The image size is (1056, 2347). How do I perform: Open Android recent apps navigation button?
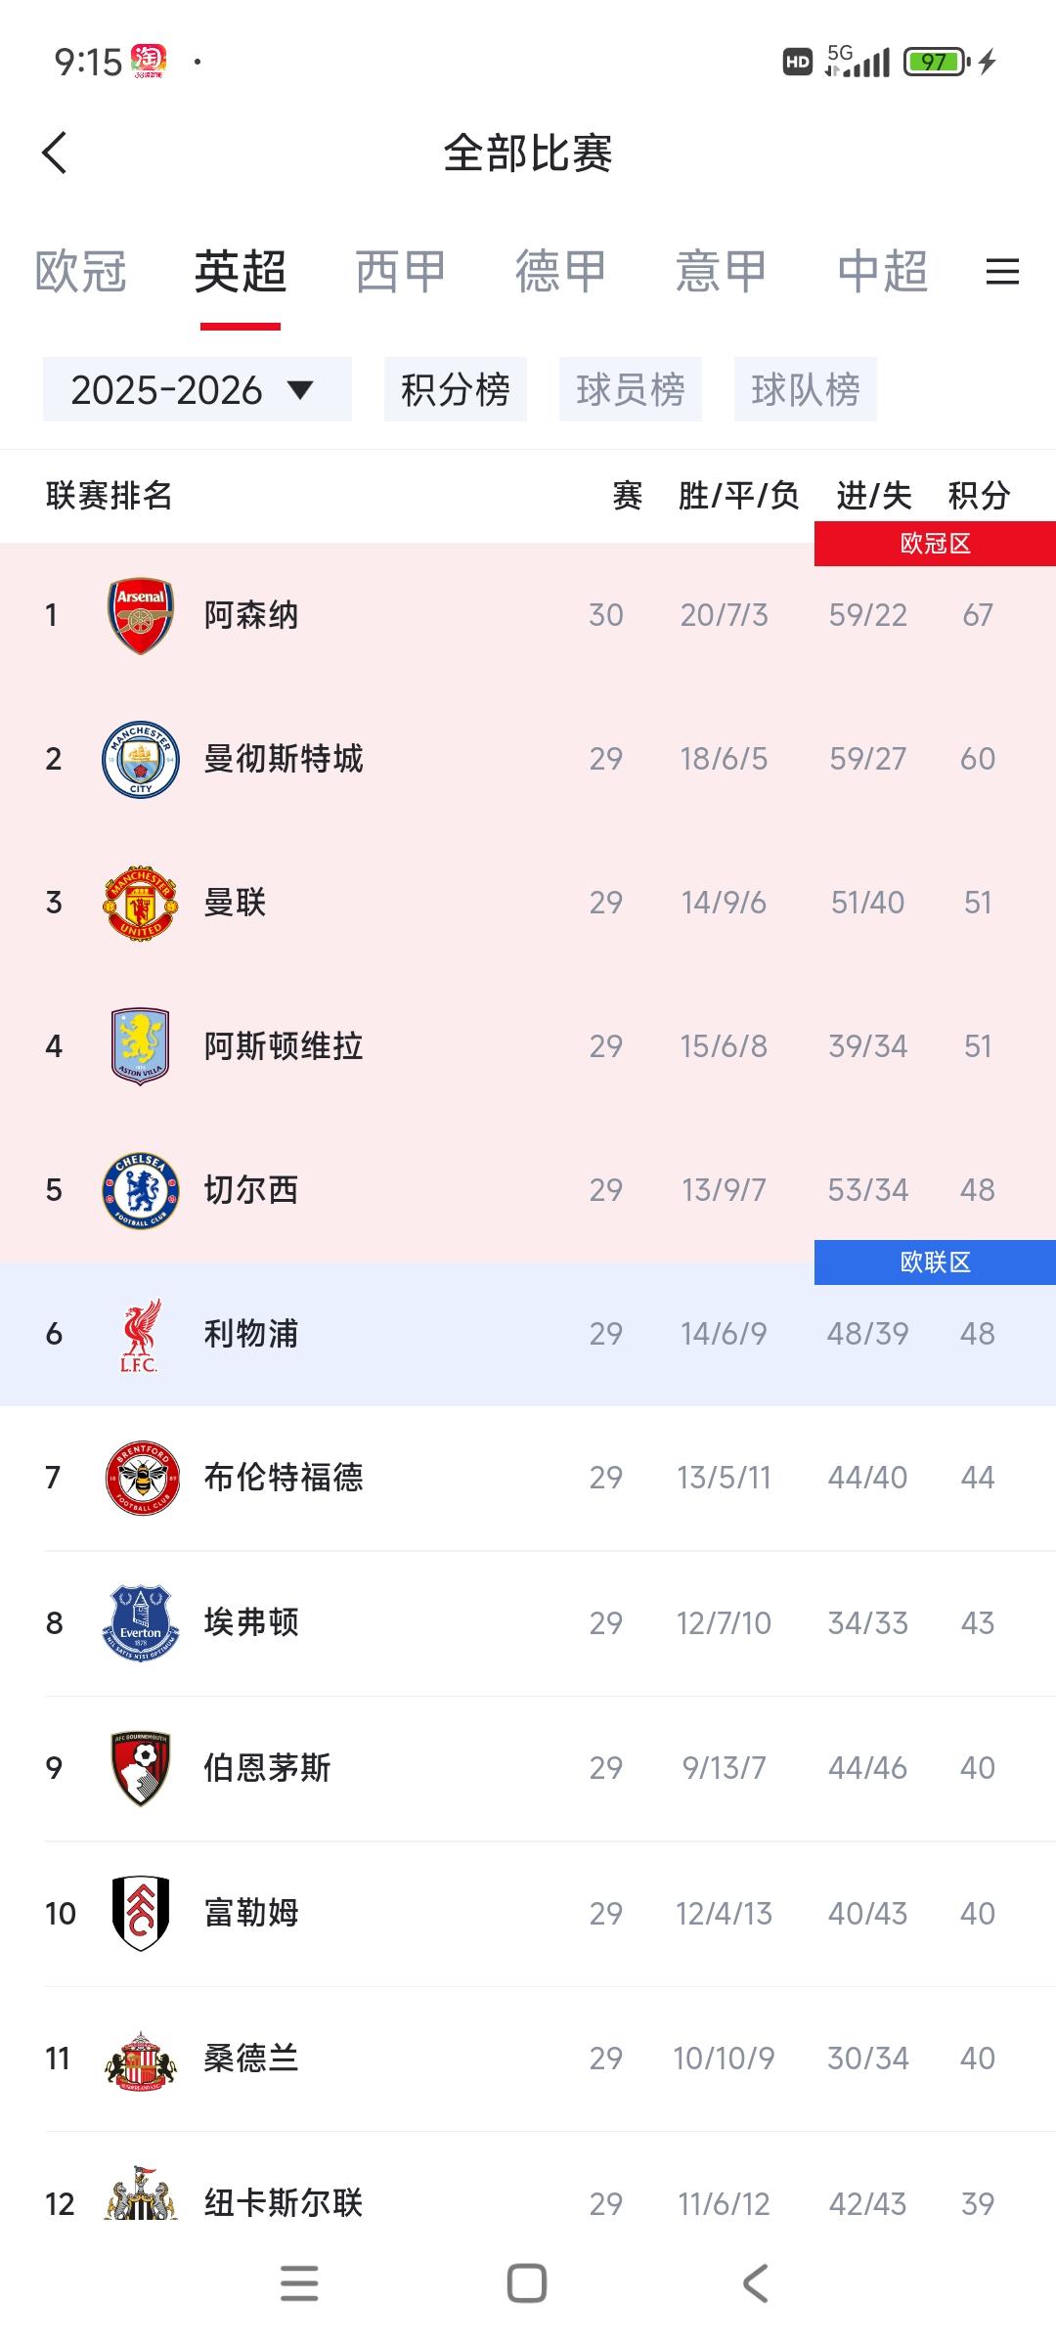299,2283
